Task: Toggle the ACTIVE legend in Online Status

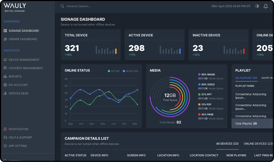Action: point(114,71)
